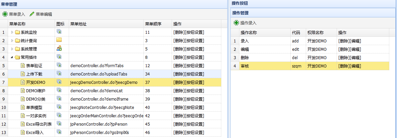
Task: Collapse the 常用插件 tree node
Action: [12, 57]
